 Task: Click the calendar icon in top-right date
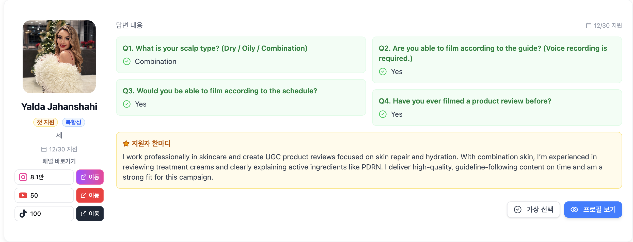(x=589, y=25)
